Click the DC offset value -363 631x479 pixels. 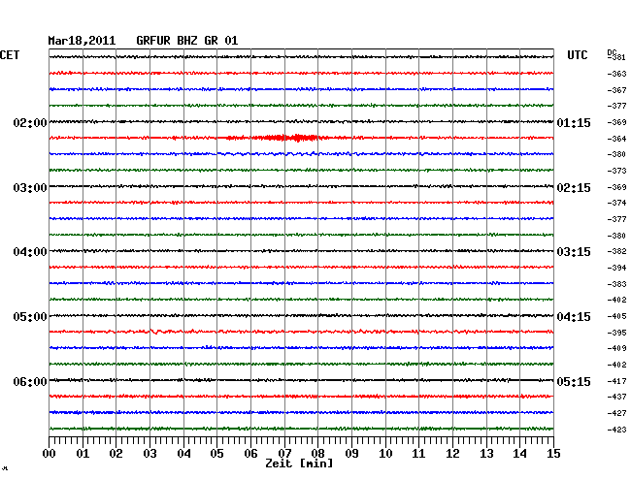pyautogui.click(x=616, y=74)
